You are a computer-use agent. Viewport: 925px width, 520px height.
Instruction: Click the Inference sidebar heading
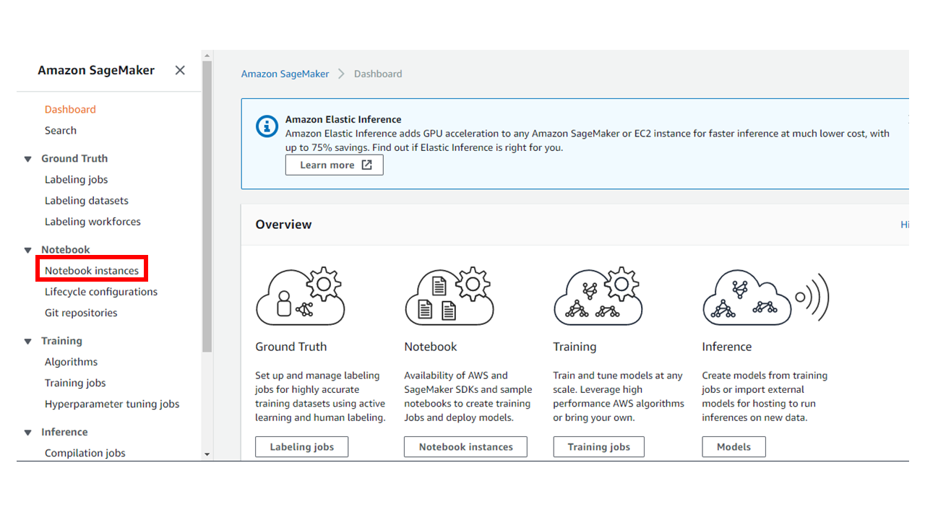[x=64, y=432]
